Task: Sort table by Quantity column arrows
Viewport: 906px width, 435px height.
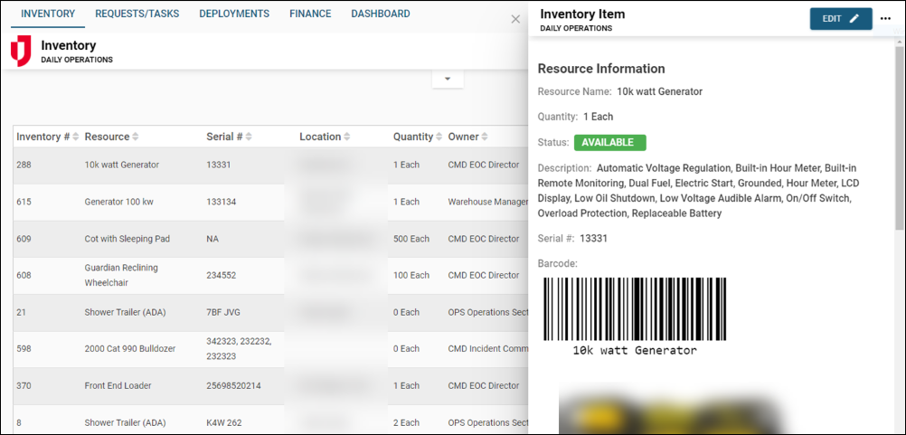Action: (439, 137)
